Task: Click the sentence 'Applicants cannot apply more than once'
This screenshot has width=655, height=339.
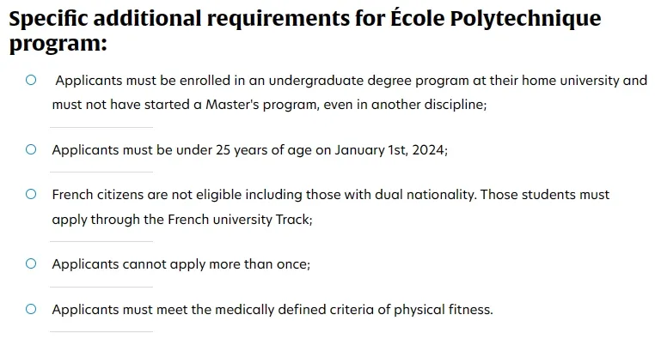Action: coord(180,264)
